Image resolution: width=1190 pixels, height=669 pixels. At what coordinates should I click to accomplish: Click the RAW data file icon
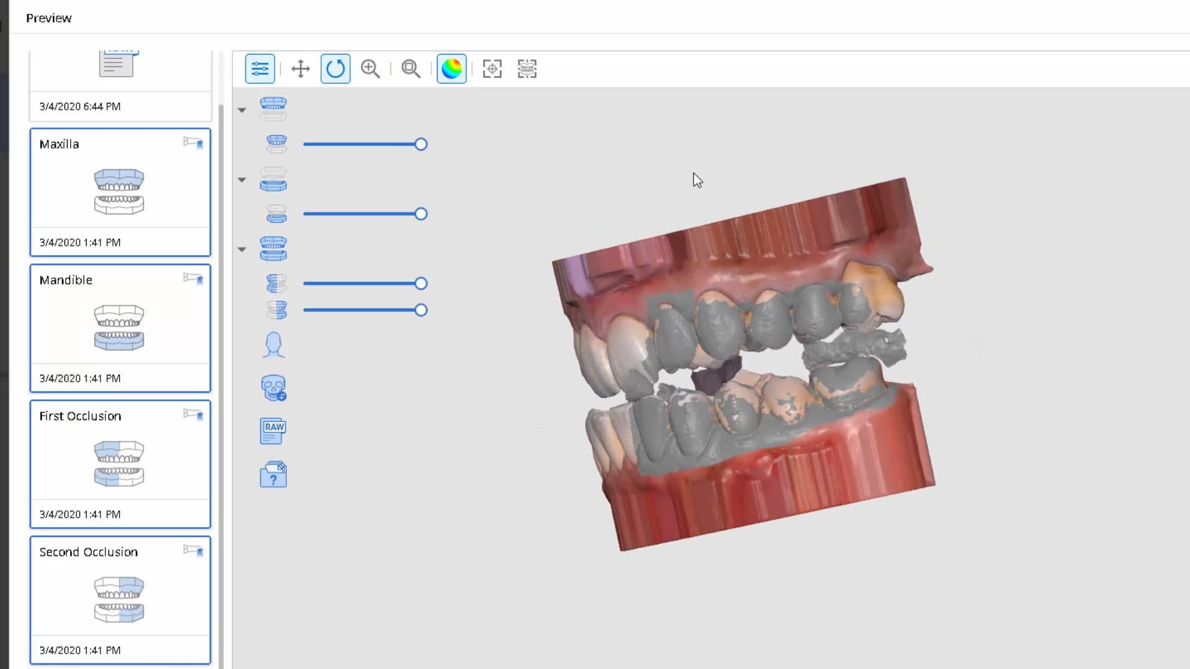tap(273, 430)
